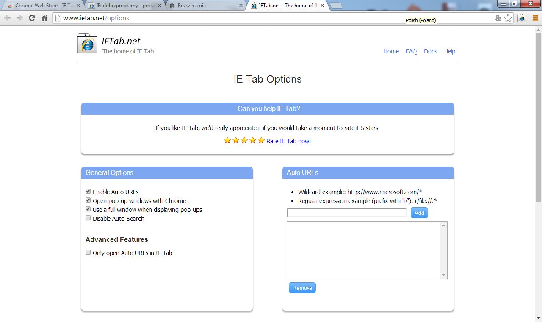Viewport: 542px width, 322px height.
Task: Click the address bar URL www.ietab.net/options
Action: point(96,18)
